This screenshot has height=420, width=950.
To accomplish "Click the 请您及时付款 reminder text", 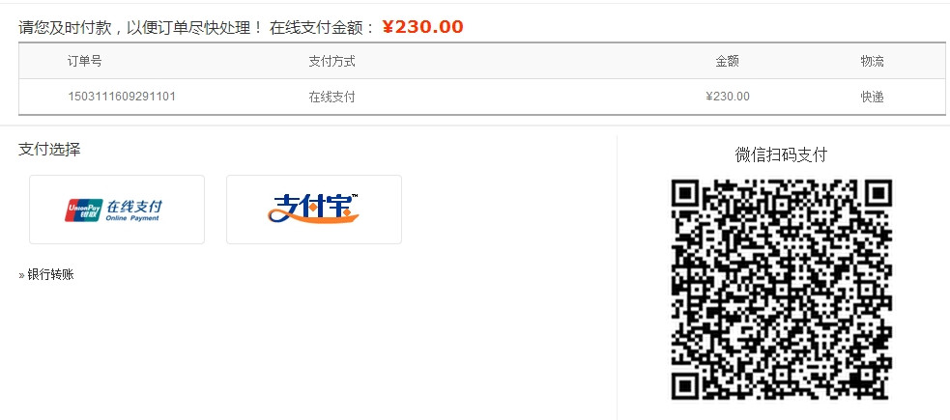I will pos(64,27).
